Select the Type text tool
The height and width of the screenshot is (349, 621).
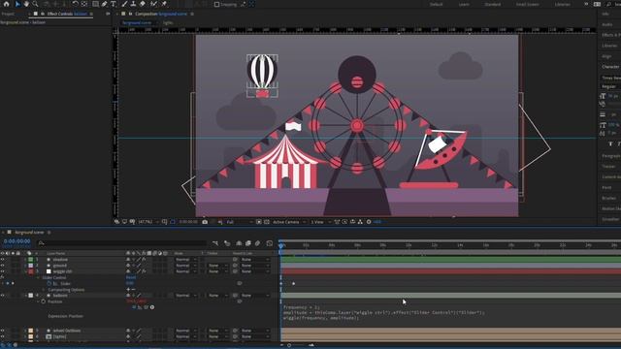(x=114, y=4)
